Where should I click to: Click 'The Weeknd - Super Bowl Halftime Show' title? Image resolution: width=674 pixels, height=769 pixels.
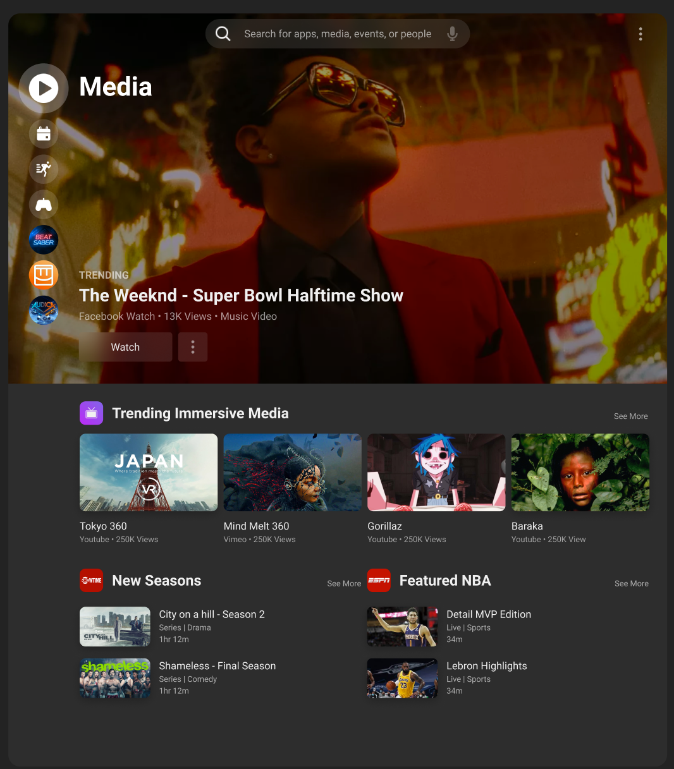[241, 296]
